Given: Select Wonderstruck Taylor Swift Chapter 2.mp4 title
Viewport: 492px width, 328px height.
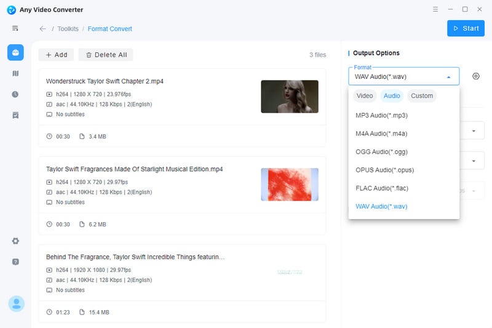Looking at the screenshot, I should 105,81.
